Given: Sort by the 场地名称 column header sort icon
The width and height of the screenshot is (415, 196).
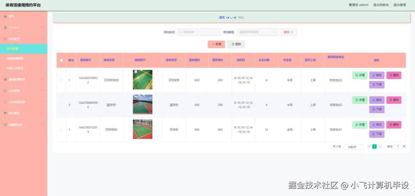Looking at the screenshot, I should [x=117, y=60].
